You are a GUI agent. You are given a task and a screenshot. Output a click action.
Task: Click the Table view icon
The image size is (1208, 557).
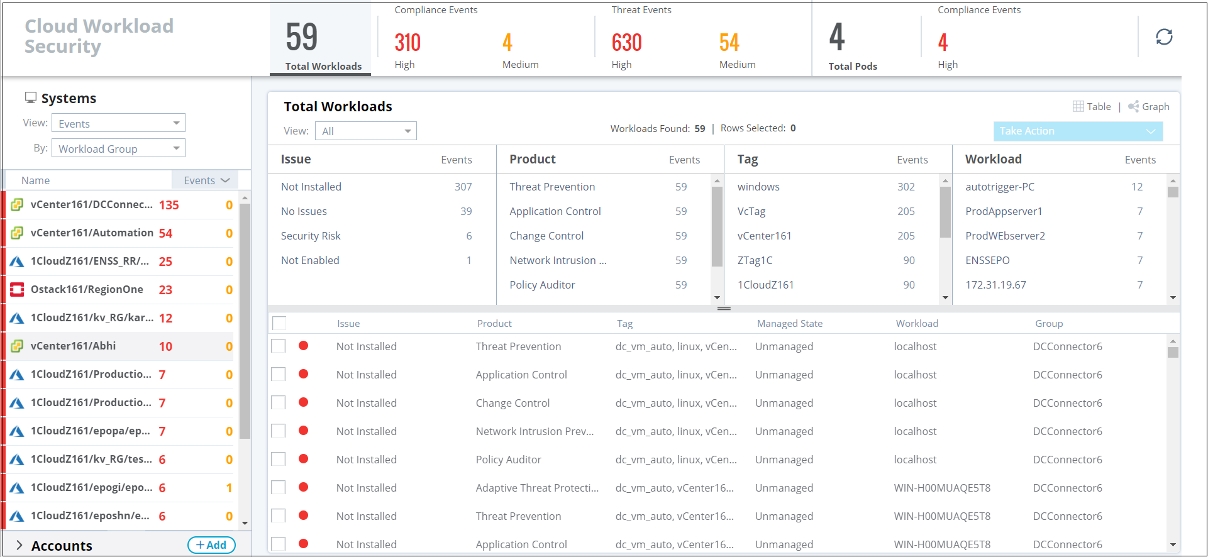[1078, 106]
